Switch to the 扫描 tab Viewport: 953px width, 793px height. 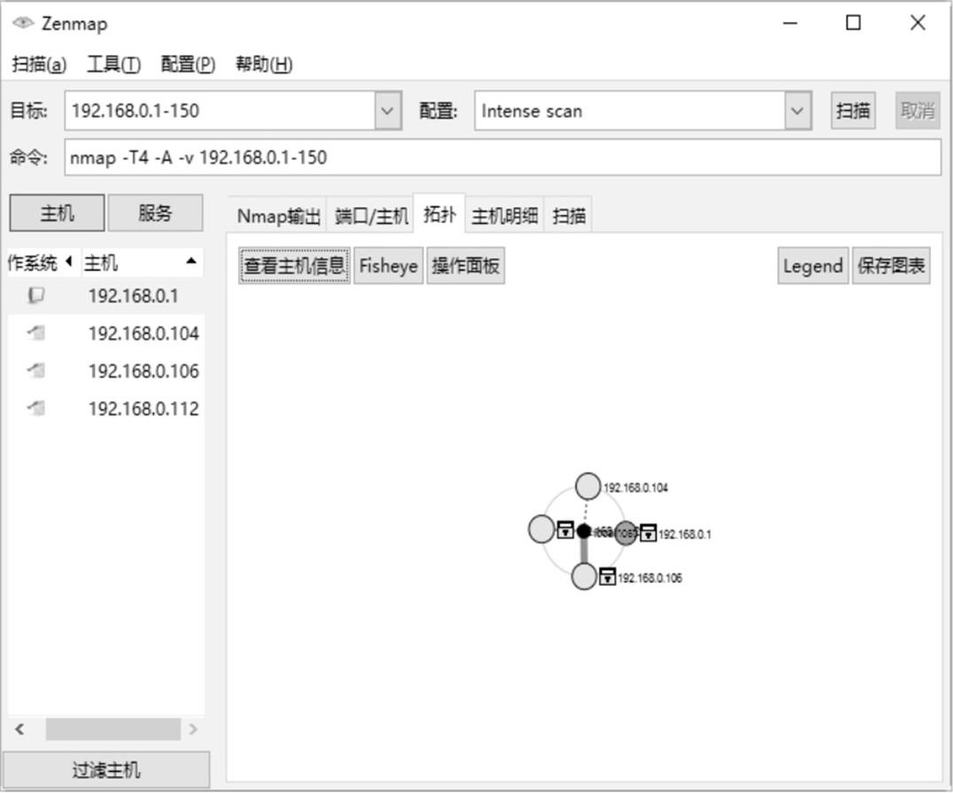(x=569, y=216)
